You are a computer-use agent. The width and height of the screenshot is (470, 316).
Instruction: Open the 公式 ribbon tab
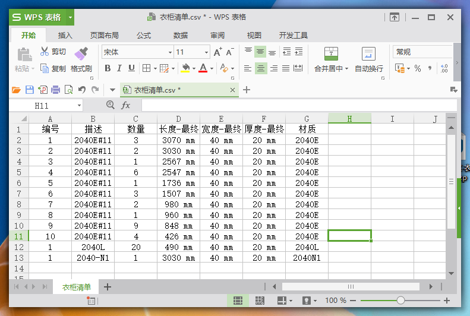[x=144, y=35]
